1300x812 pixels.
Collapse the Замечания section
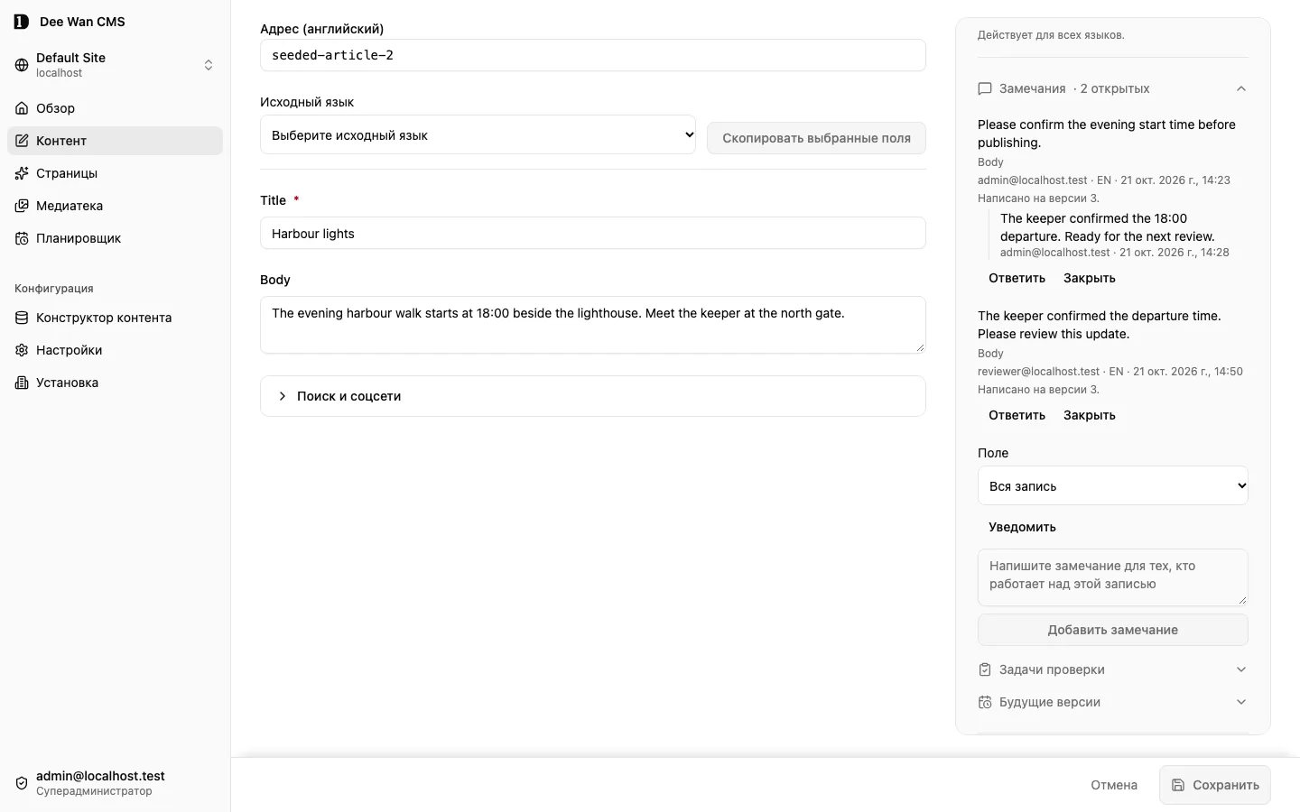pos(1112,88)
